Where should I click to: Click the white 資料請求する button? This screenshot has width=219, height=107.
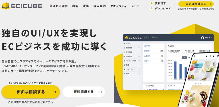84,92
